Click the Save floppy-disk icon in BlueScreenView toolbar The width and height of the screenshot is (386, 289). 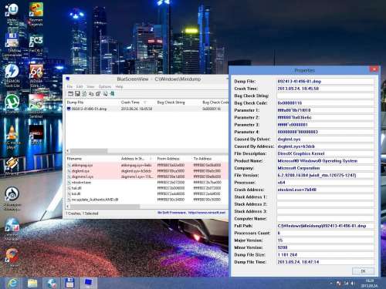[77, 94]
